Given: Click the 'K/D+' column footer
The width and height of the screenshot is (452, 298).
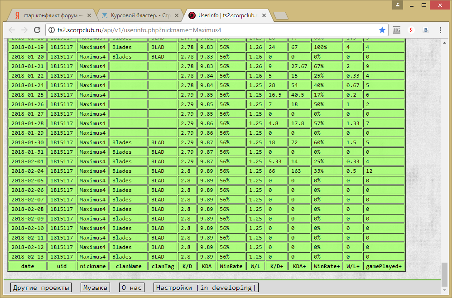Looking at the screenshot, I should point(277,266).
